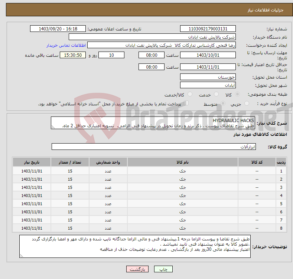The width and height of the screenshot is (293, 279).
Task: Click the resize grip of buyer notes box
Action: [22, 256]
